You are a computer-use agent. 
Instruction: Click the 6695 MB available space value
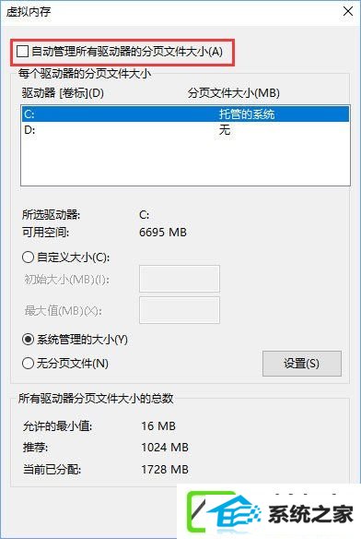(x=163, y=232)
